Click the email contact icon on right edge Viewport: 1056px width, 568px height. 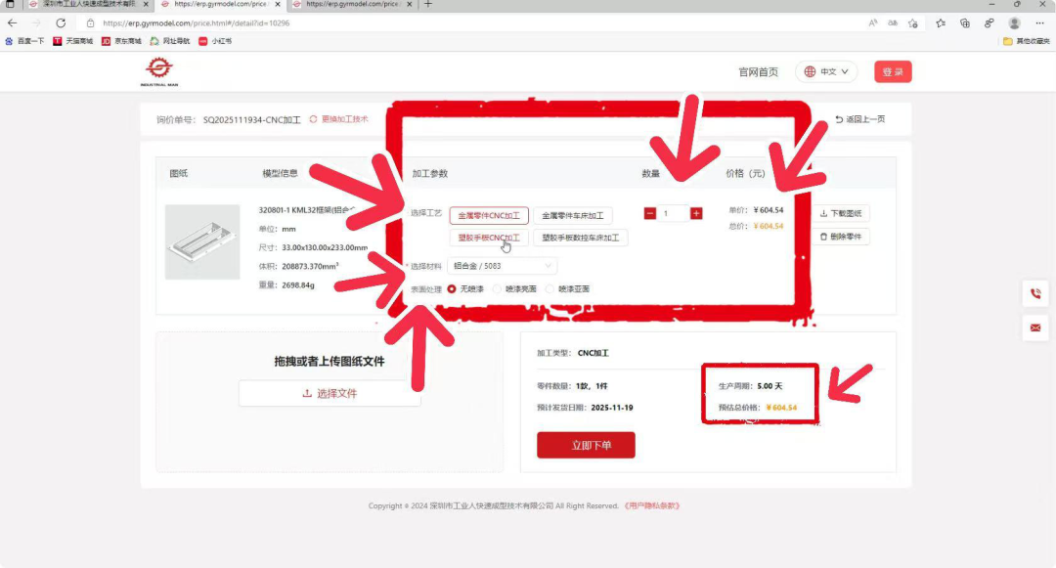(1035, 328)
